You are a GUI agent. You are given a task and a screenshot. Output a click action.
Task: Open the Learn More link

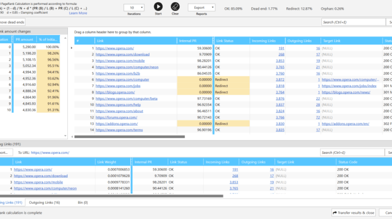pos(78,13)
